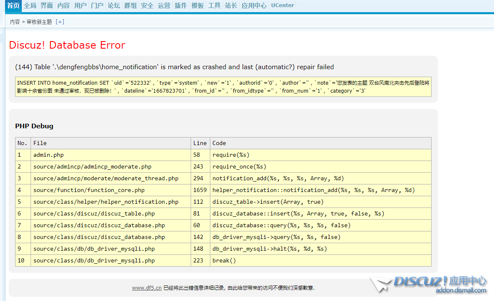Click the Discuz! Database Error heading
Screen dimensions: 494x301
[x=67, y=45]
